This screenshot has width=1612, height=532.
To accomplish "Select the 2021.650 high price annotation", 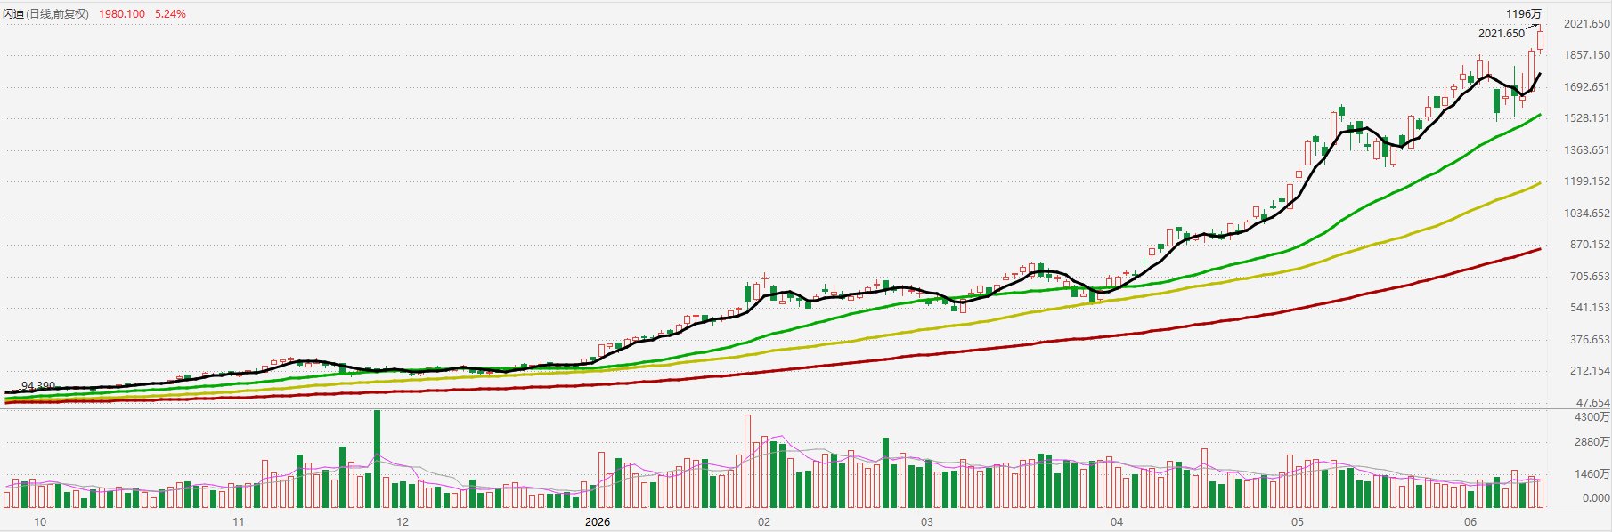I will click(1502, 34).
